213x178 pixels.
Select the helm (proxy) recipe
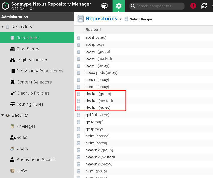143,143
